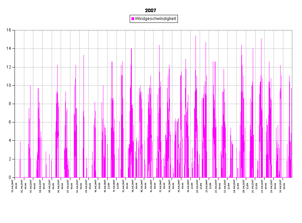Screen dimensions: 302x223
Task: Click the magenta legend color swatch
Action: point(133,19)
